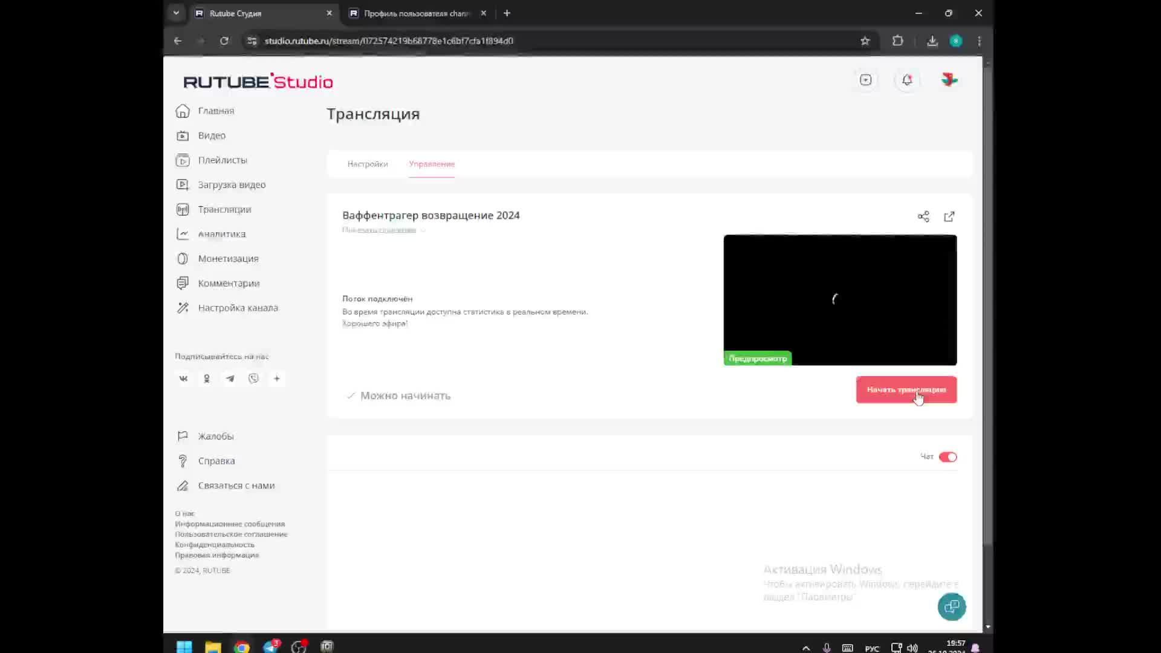Open the notifications bell
1161x653 pixels.
907,80
